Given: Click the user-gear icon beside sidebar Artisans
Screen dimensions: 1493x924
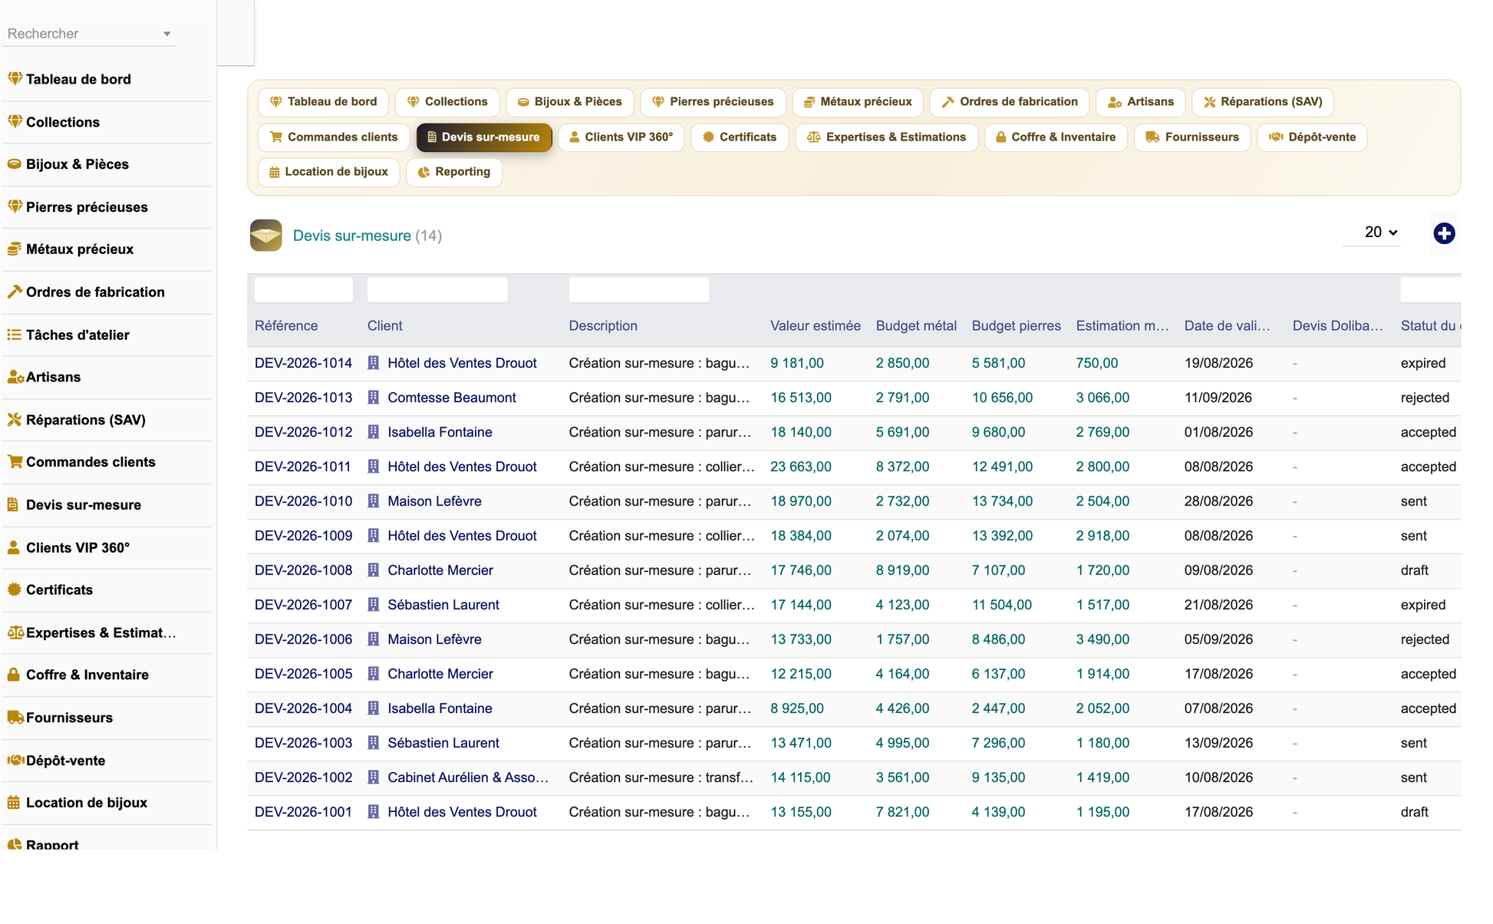Looking at the screenshot, I should point(15,377).
